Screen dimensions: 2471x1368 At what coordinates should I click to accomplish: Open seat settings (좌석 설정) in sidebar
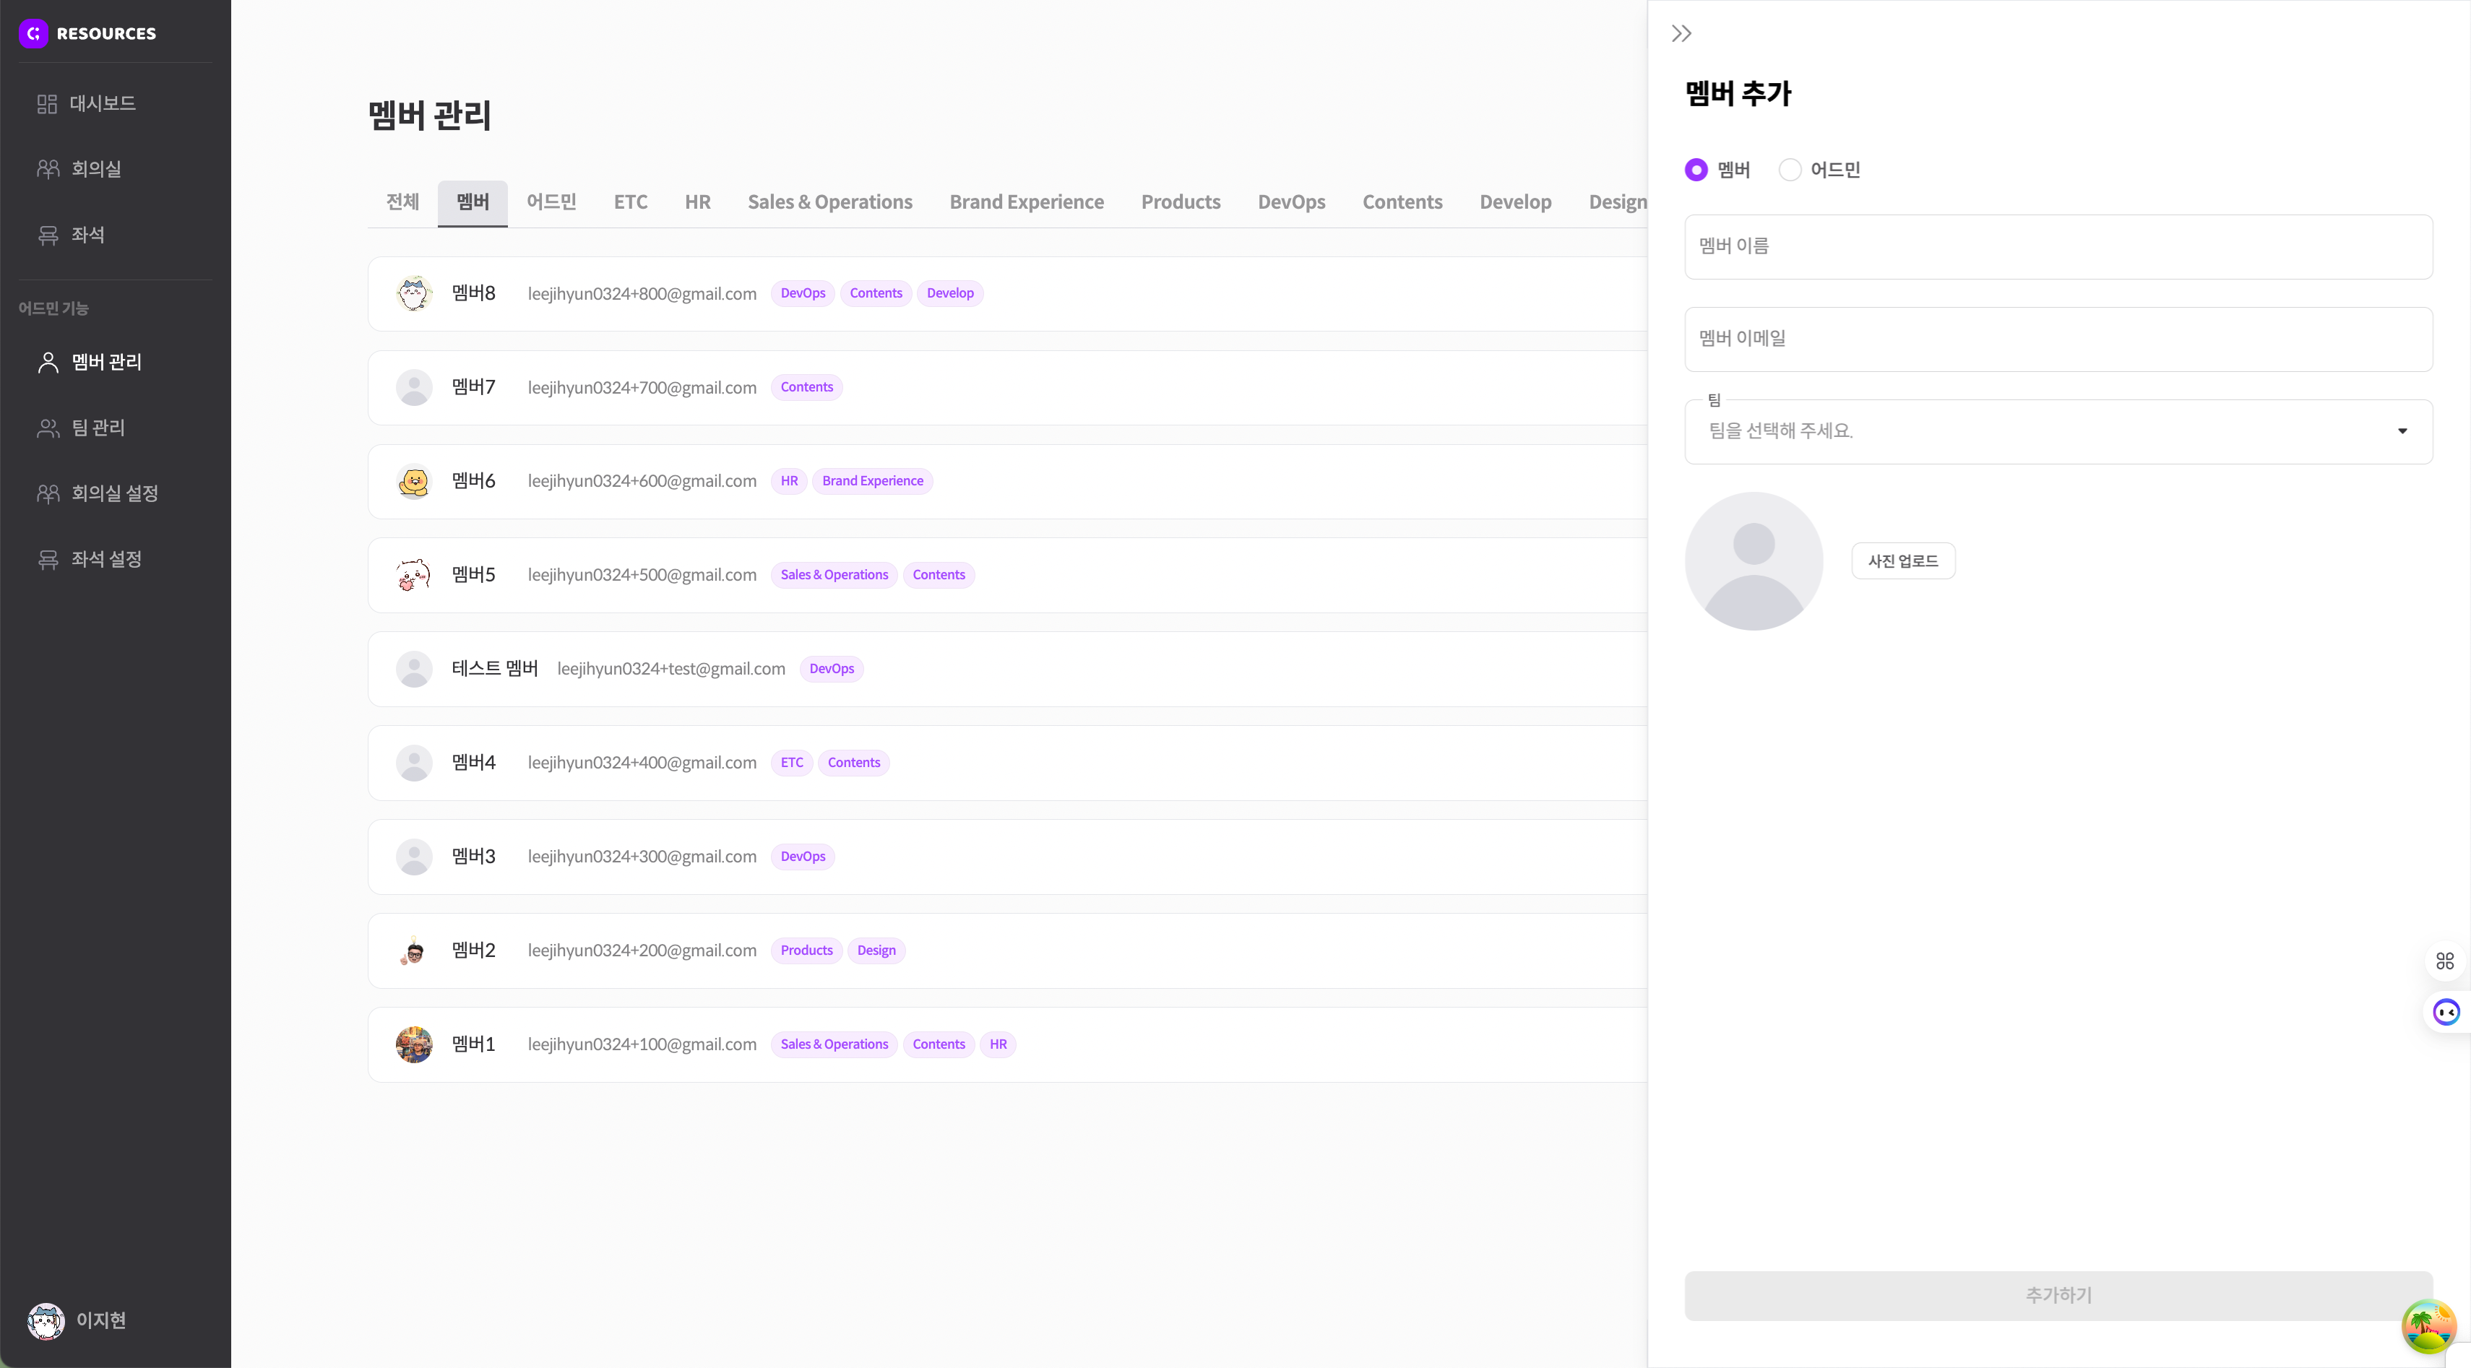tap(105, 559)
